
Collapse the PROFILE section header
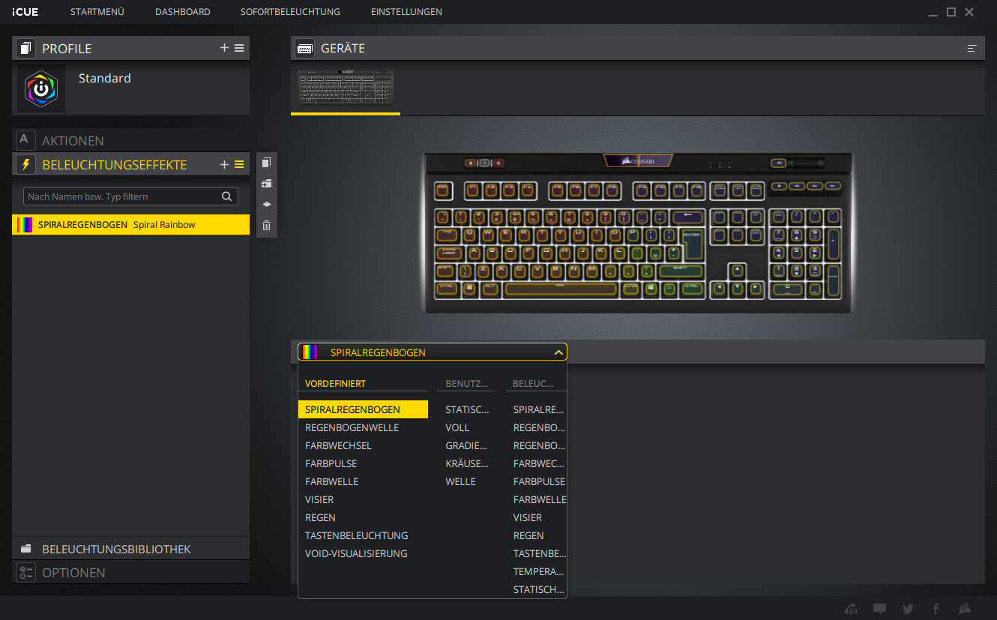pyautogui.click(x=130, y=49)
